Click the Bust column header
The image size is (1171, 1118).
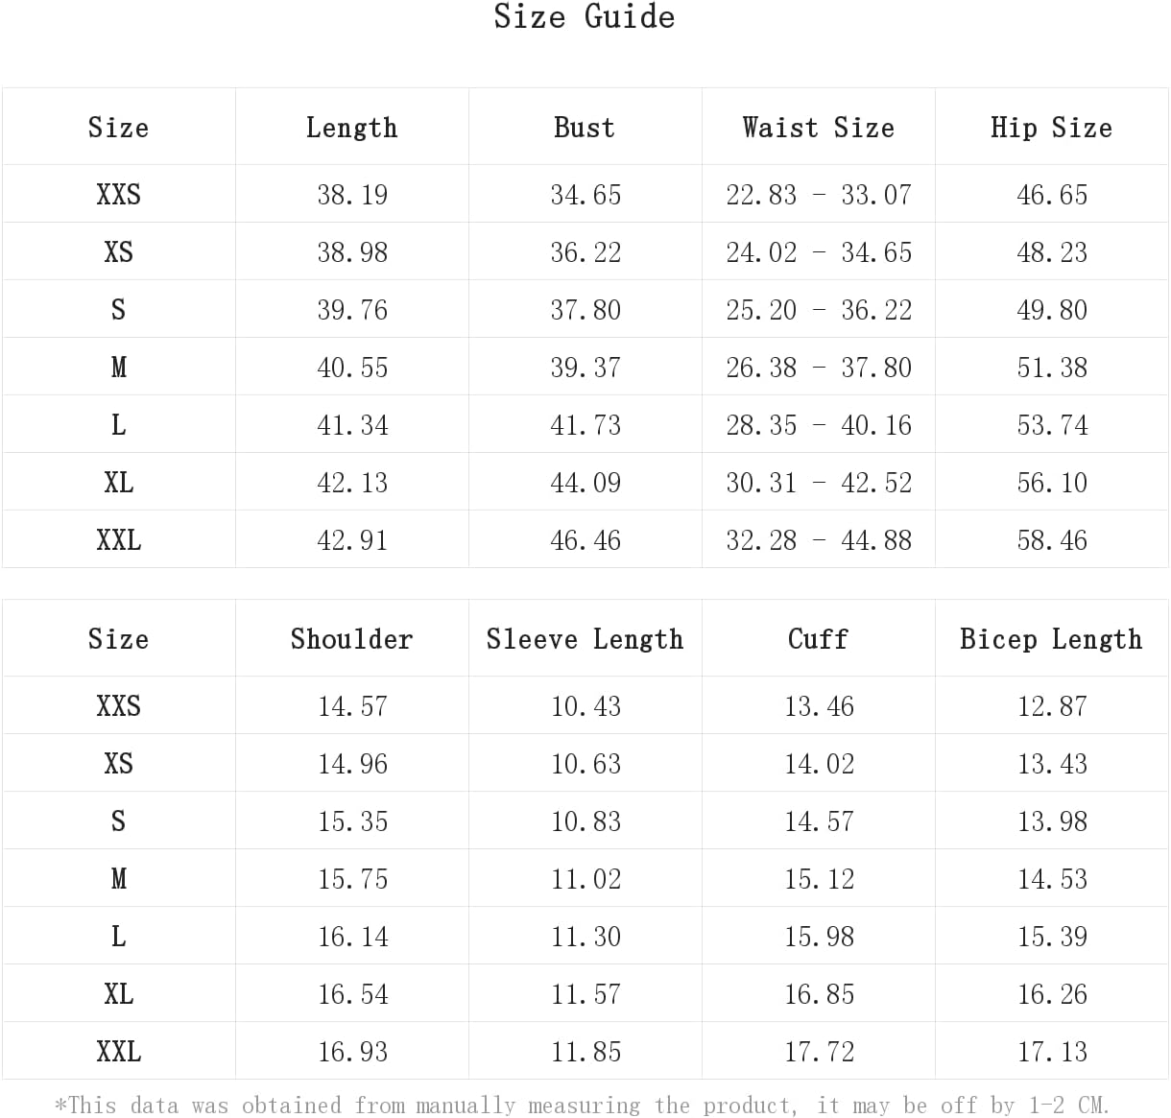(585, 128)
